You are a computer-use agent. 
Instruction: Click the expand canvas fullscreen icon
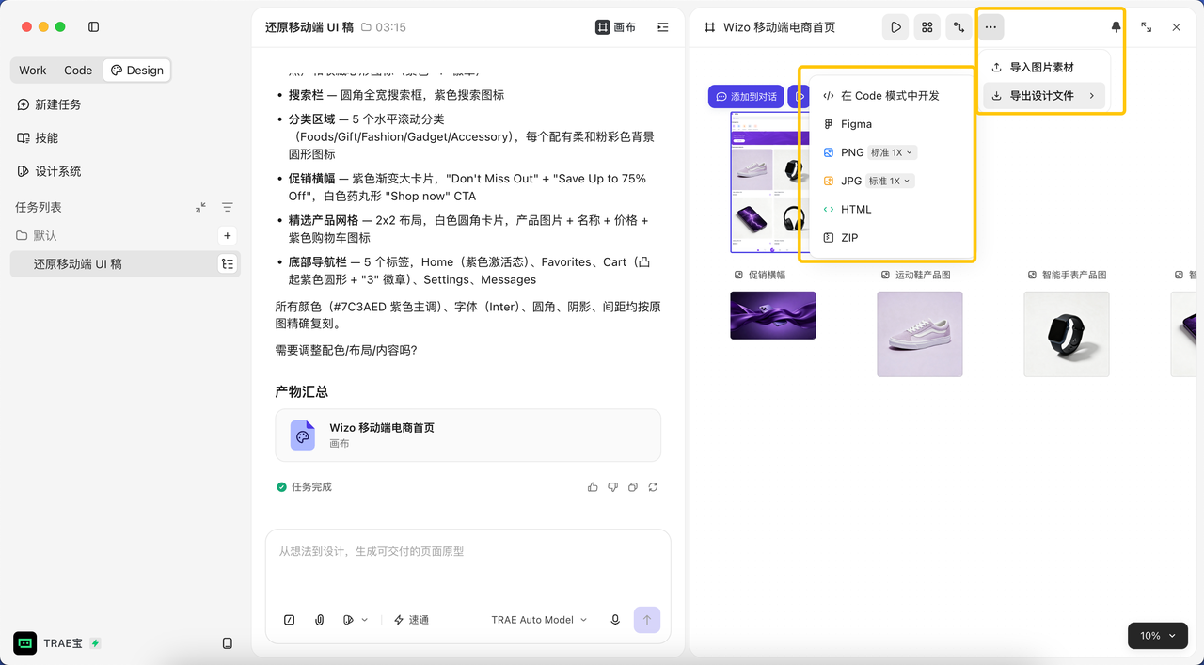tap(1147, 27)
